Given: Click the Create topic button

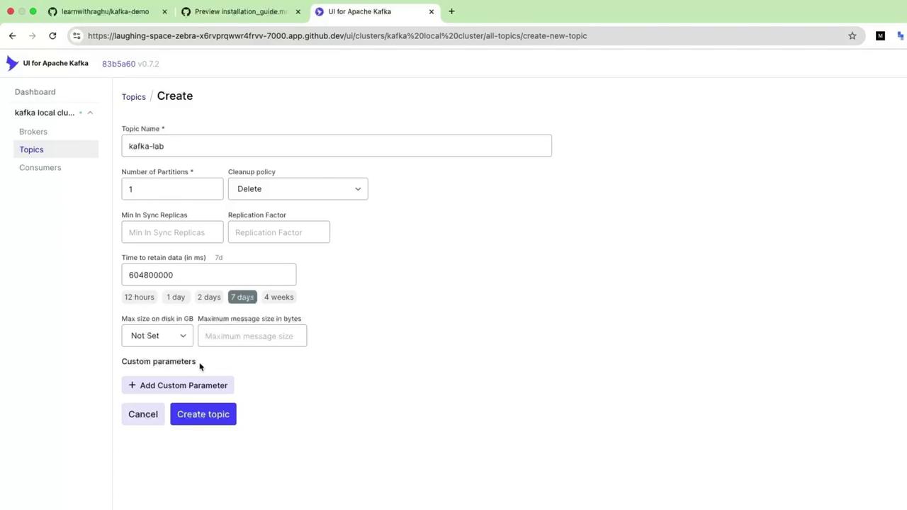Looking at the screenshot, I should pos(203,414).
